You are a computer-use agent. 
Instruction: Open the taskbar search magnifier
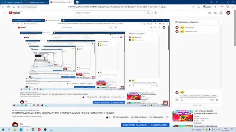[9, 129]
